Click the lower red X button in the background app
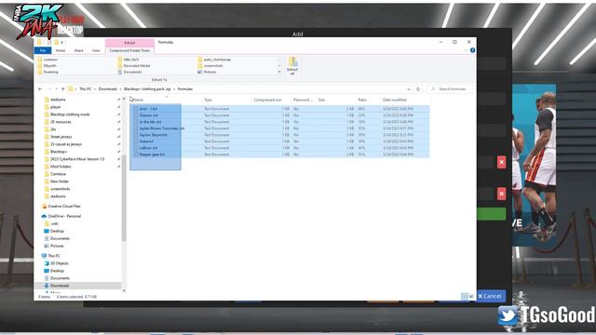 501,194
